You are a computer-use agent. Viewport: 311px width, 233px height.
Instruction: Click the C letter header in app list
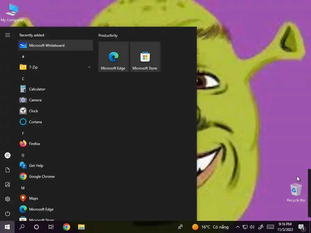tap(23, 79)
